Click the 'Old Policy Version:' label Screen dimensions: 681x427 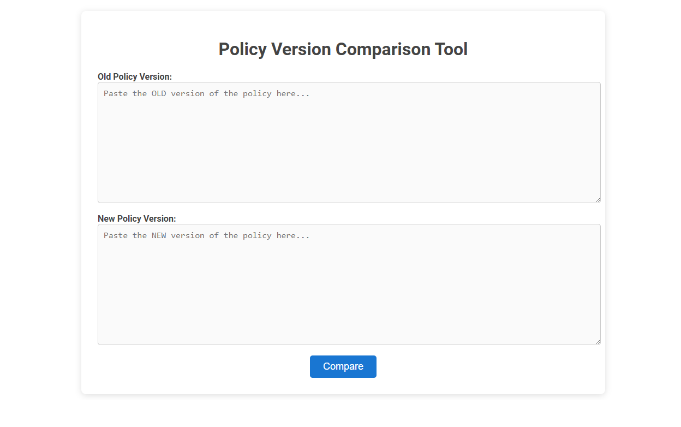click(135, 77)
